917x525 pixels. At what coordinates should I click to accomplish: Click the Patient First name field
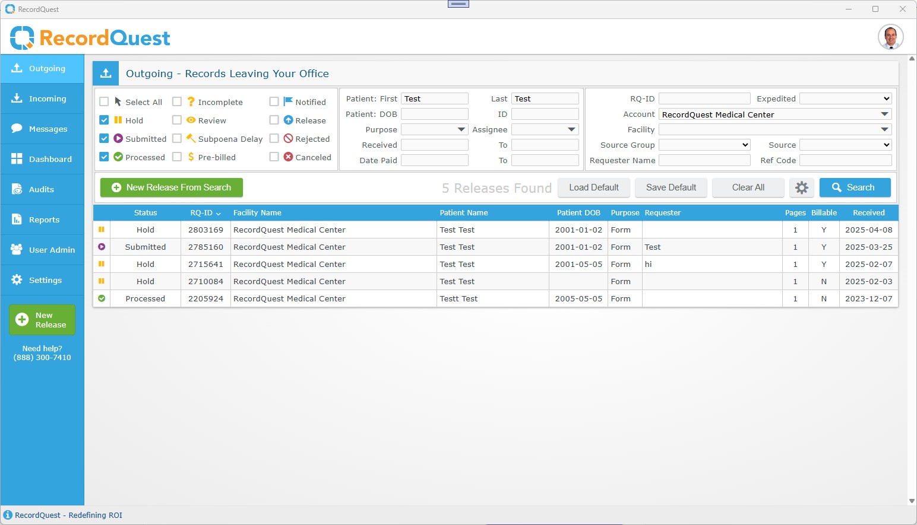(x=435, y=98)
